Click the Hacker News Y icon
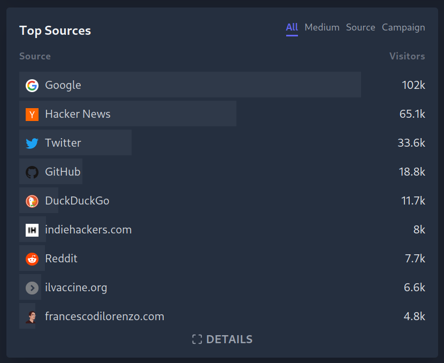 tap(32, 115)
